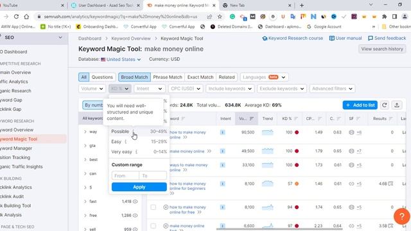411x231 pixels.
Task: Open Advanced filters dropdown
Action: pos(332,89)
